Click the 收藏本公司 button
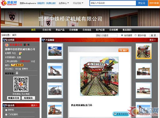 tap(14, 98)
